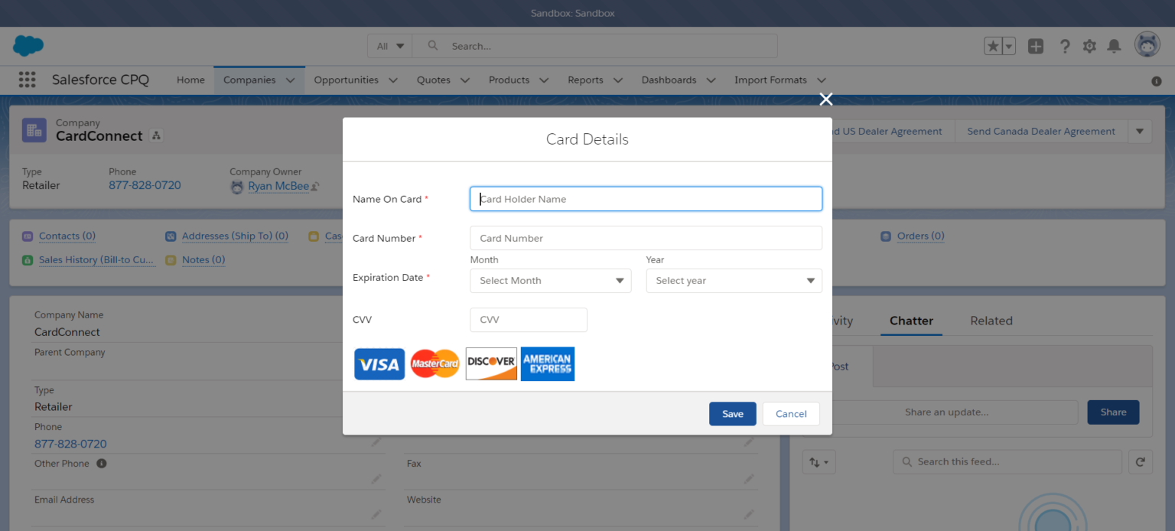Screen dimensions: 1175x531
Task: Check notifications via the bell icon
Action: (1114, 46)
